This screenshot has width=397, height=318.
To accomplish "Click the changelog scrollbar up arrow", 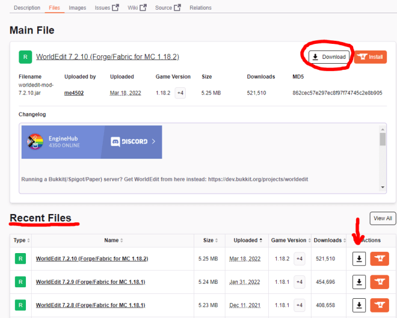I will (x=383, y=129).
